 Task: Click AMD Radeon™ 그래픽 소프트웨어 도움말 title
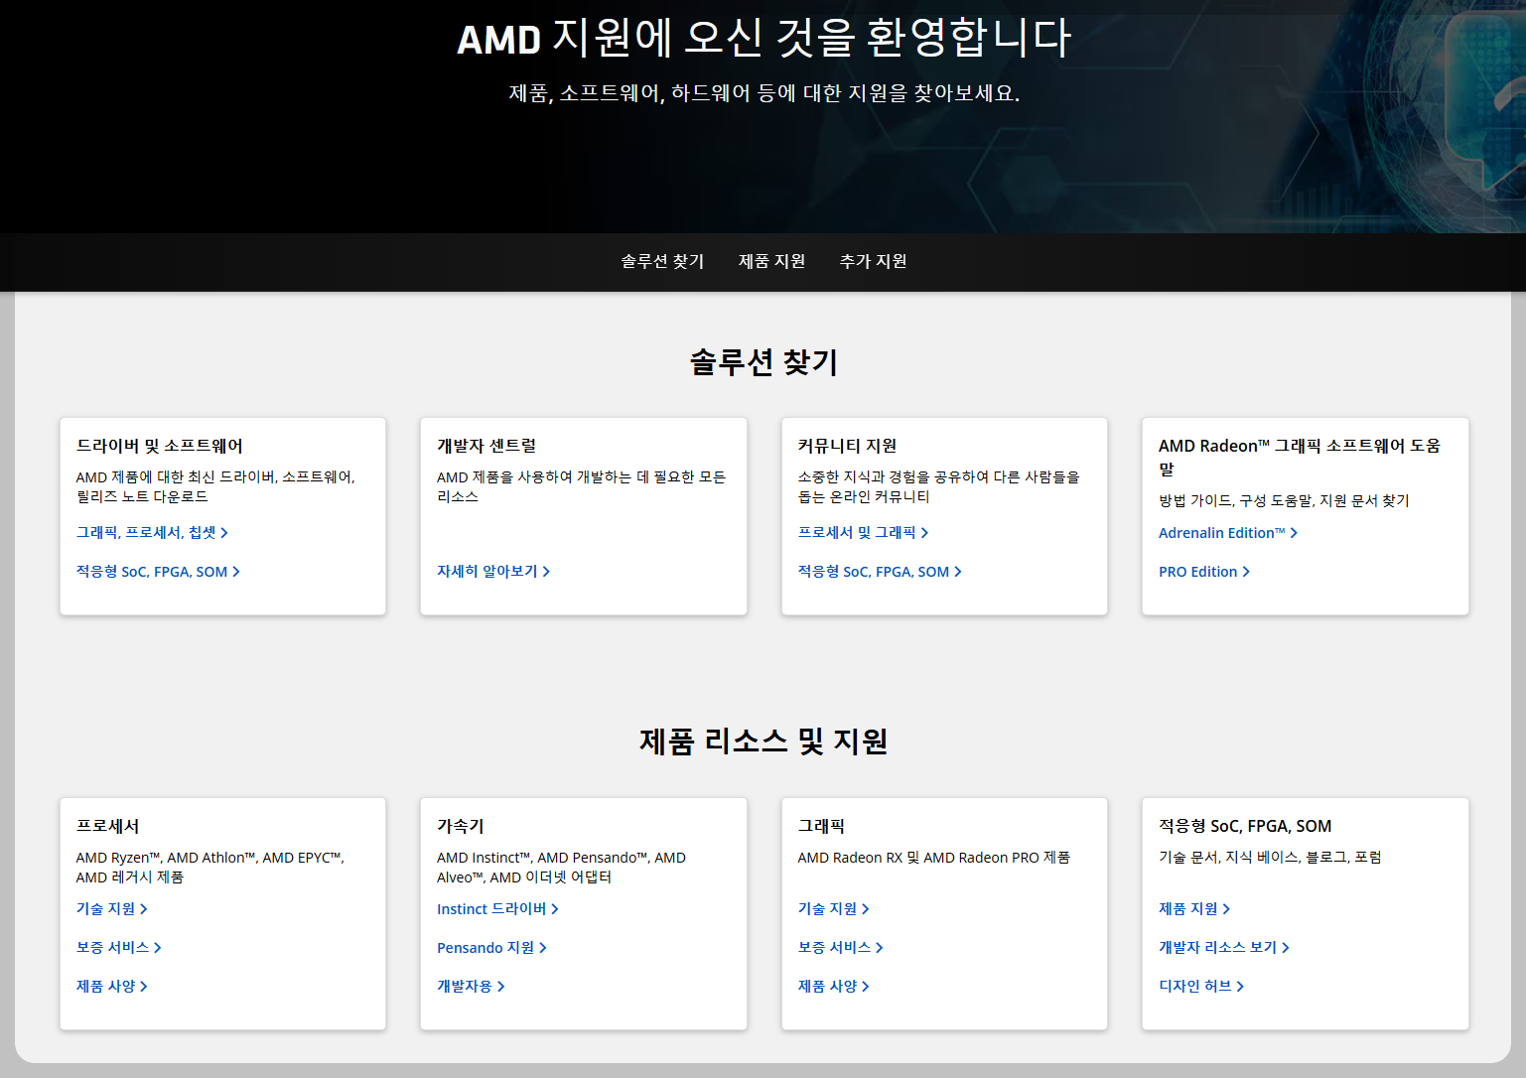pyautogui.click(x=1300, y=457)
